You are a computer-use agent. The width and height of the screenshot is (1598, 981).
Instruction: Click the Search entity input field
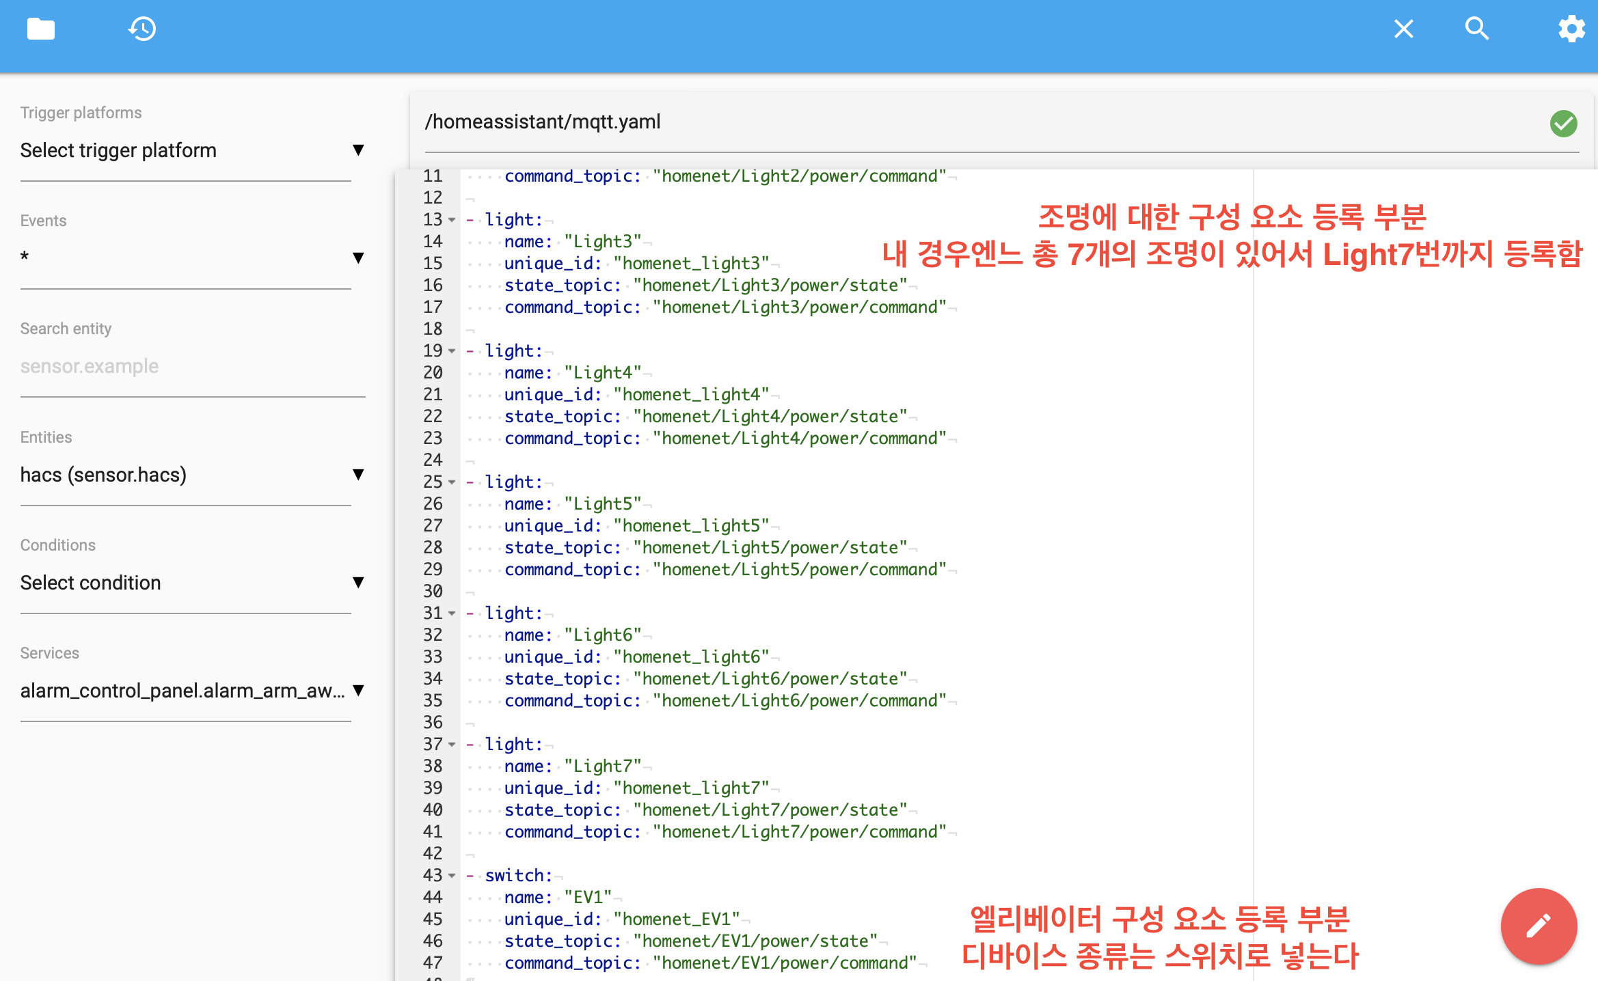[191, 367]
